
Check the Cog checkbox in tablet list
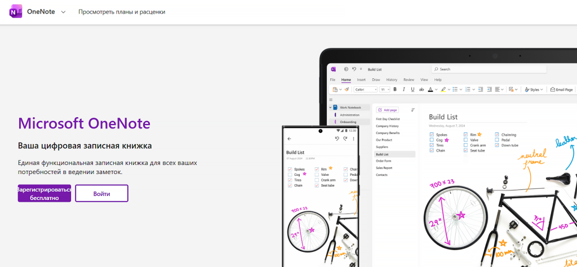pyautogui.click(x=432, y=140)
